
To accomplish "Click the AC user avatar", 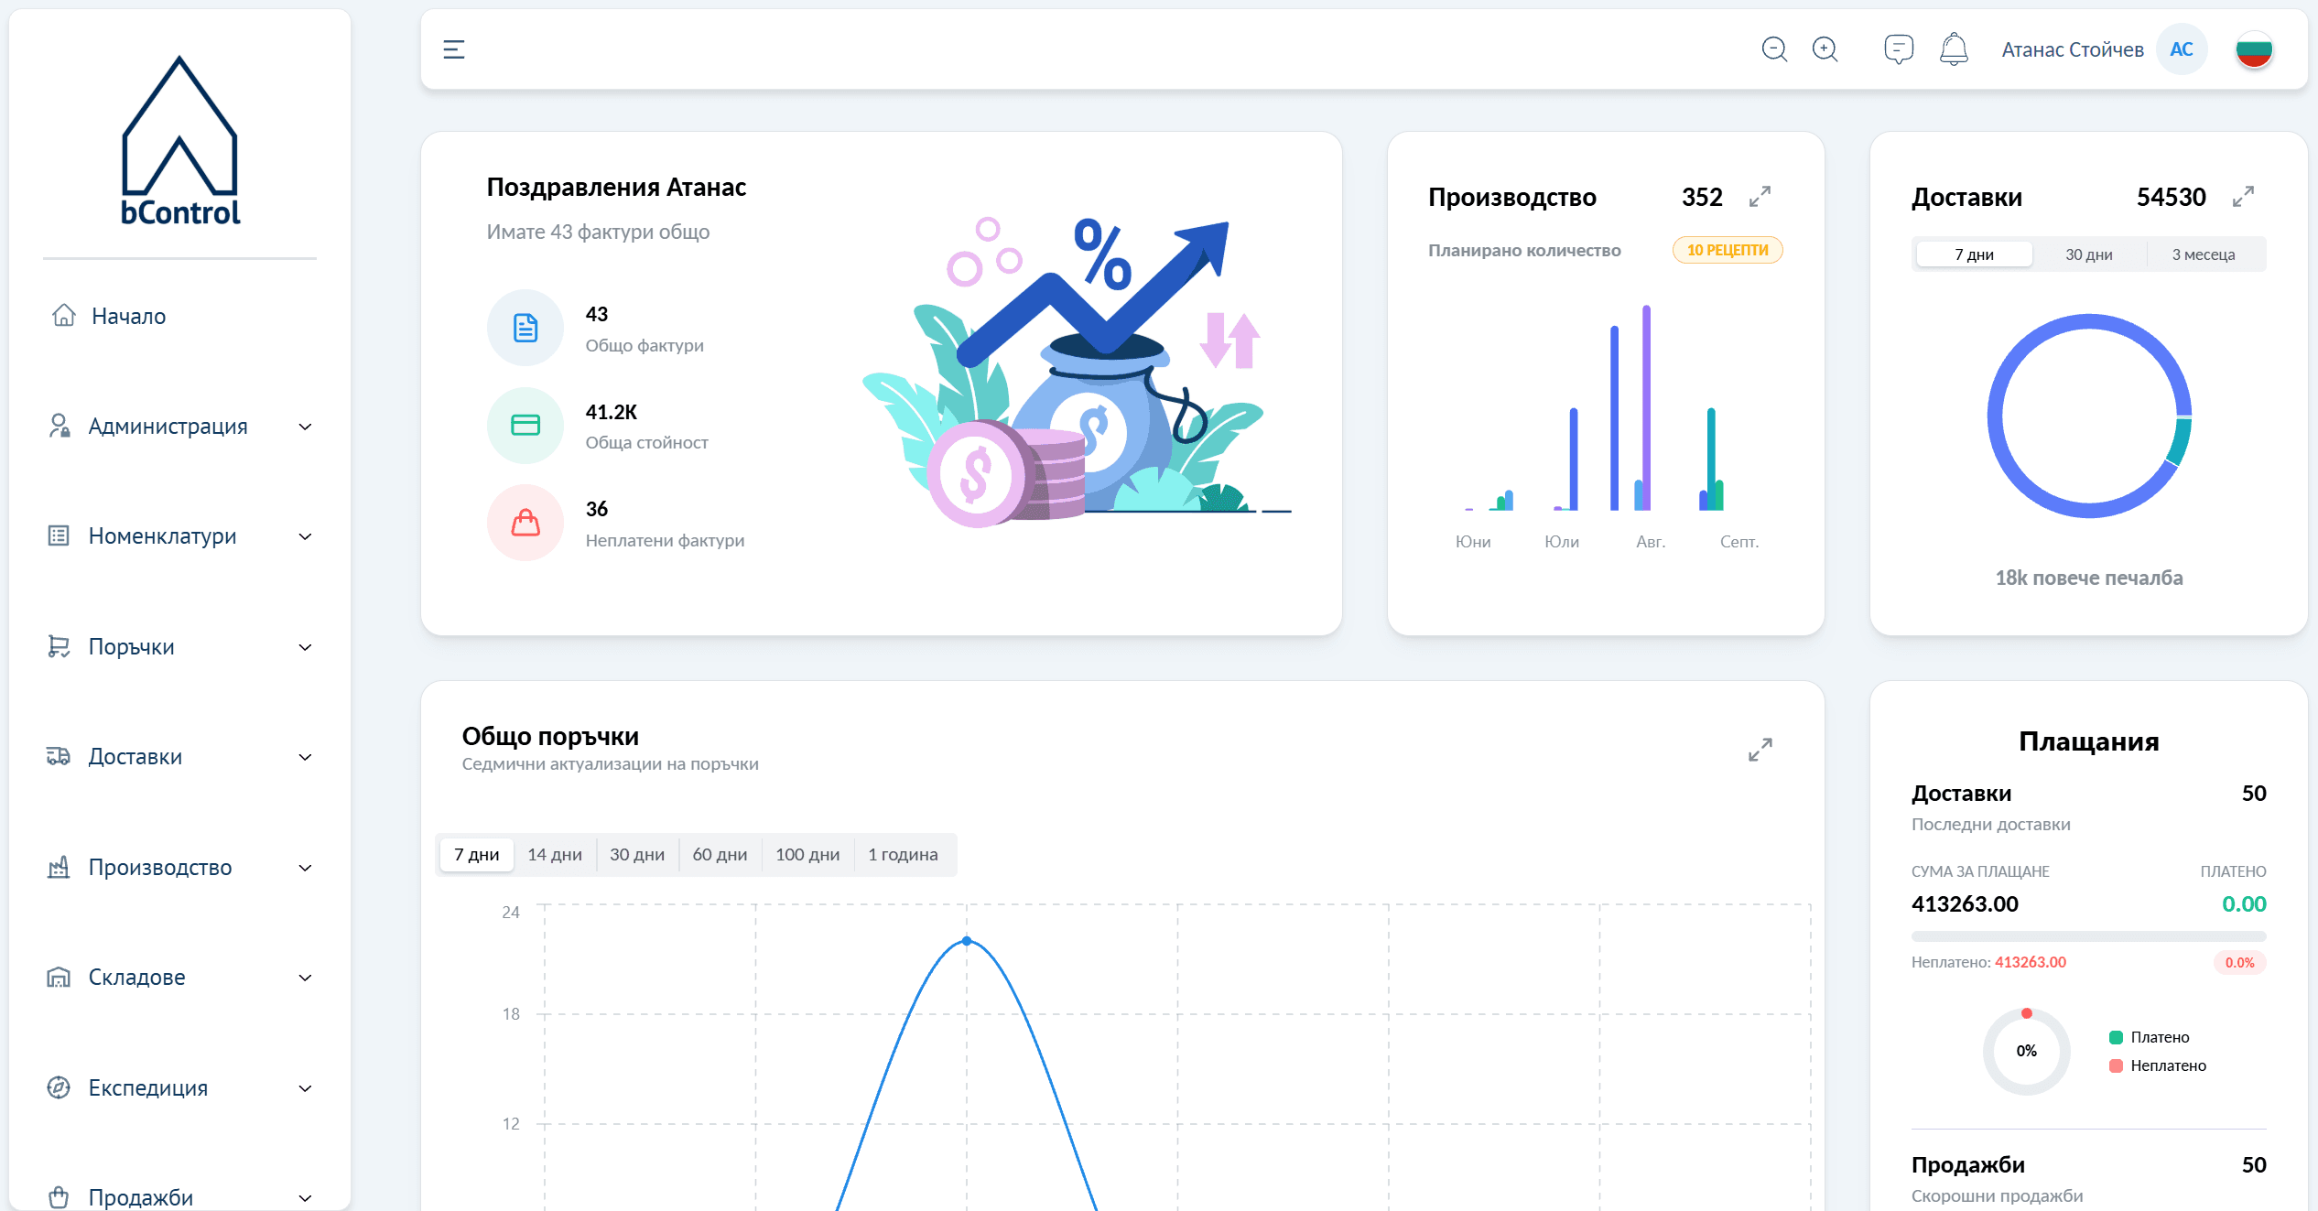I will coord(2182,49).
